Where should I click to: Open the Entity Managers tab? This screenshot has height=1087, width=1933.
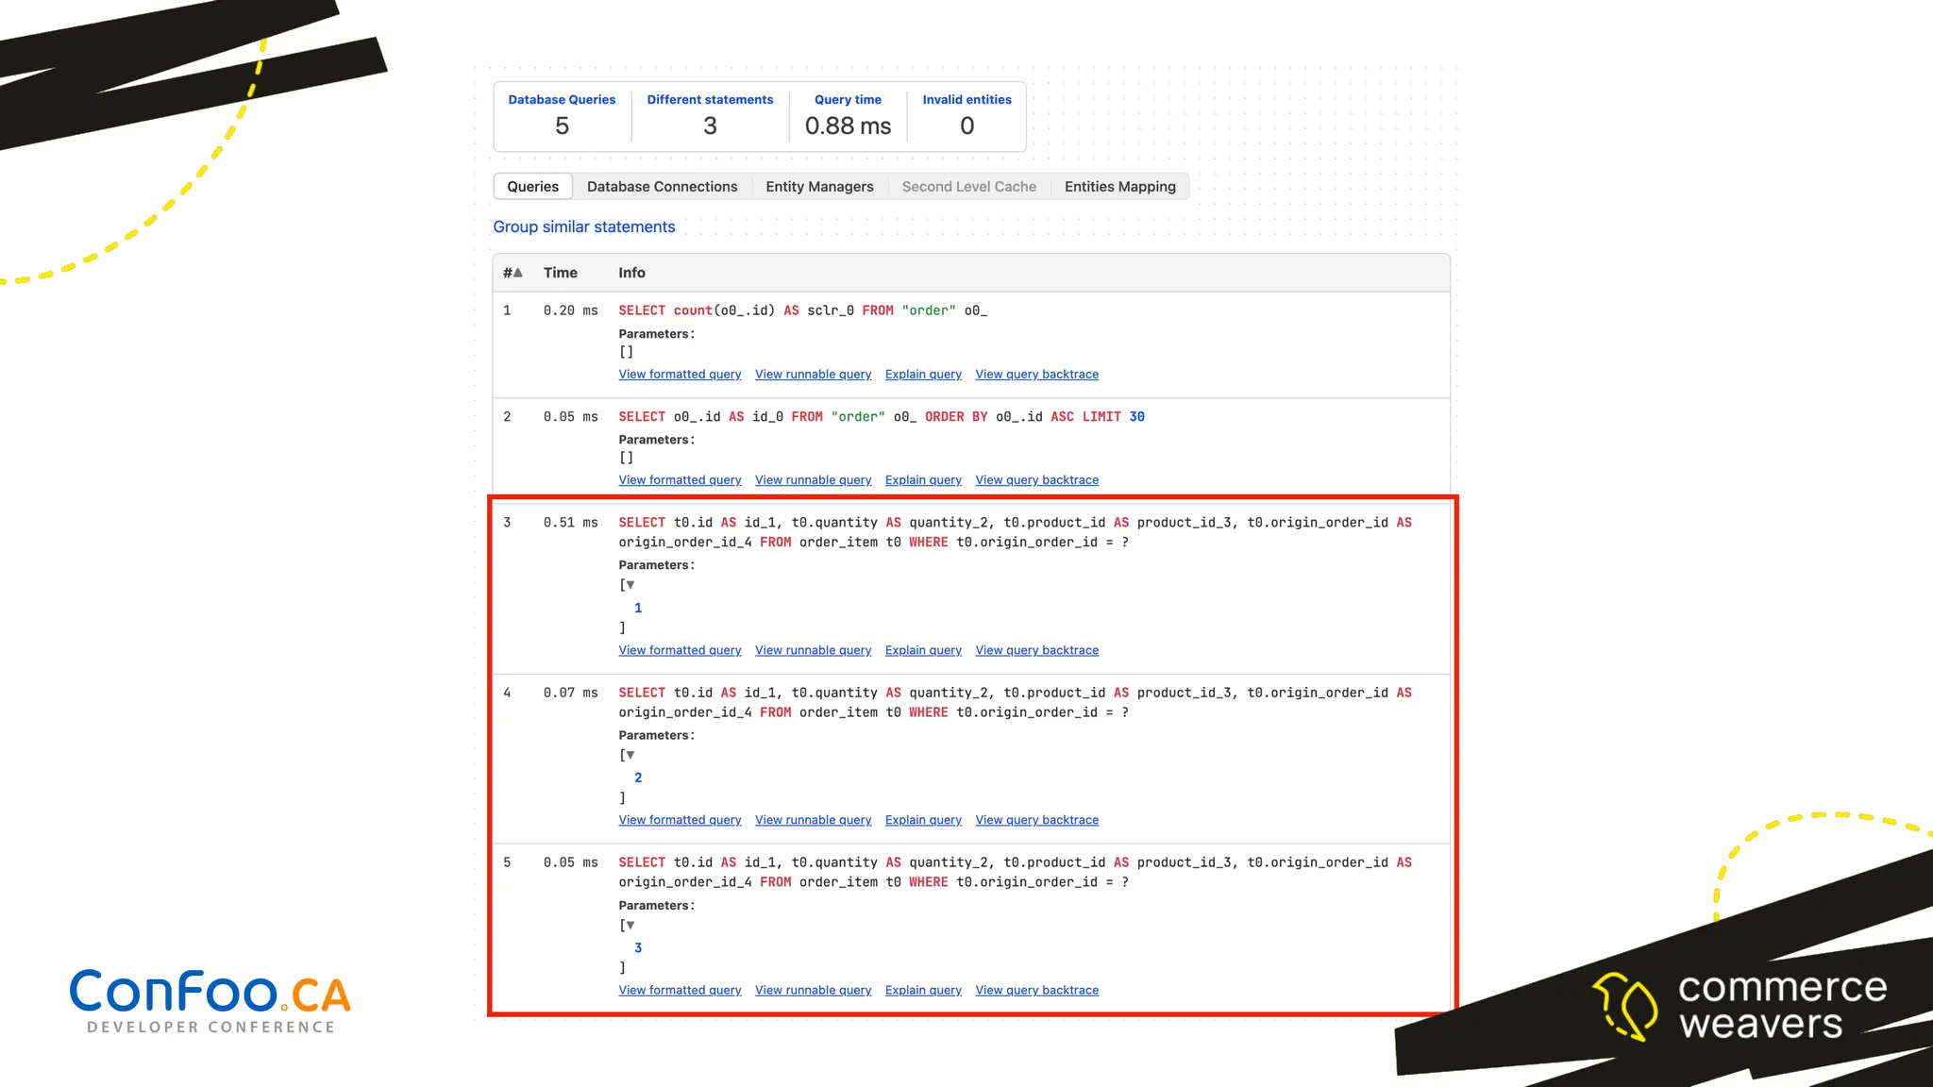(819, 187)
